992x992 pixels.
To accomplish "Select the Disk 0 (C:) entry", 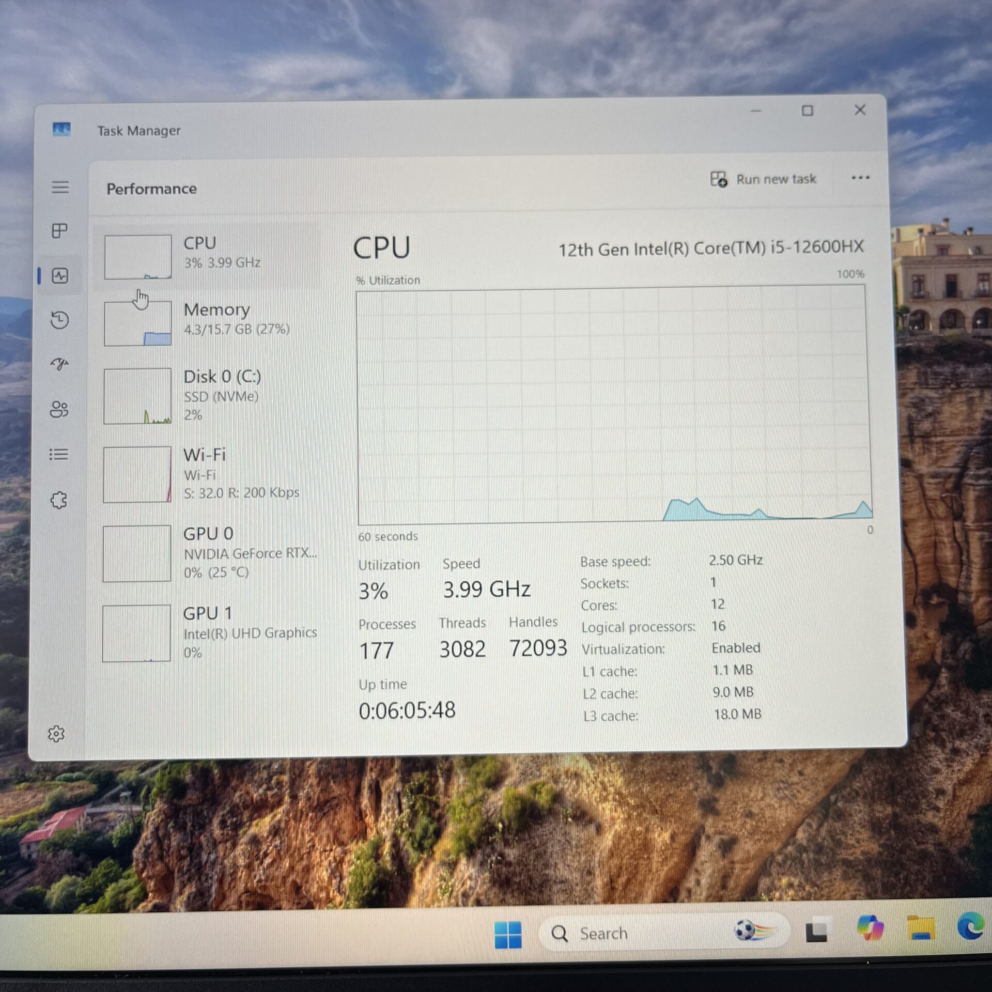I will (x=207, y=396).
